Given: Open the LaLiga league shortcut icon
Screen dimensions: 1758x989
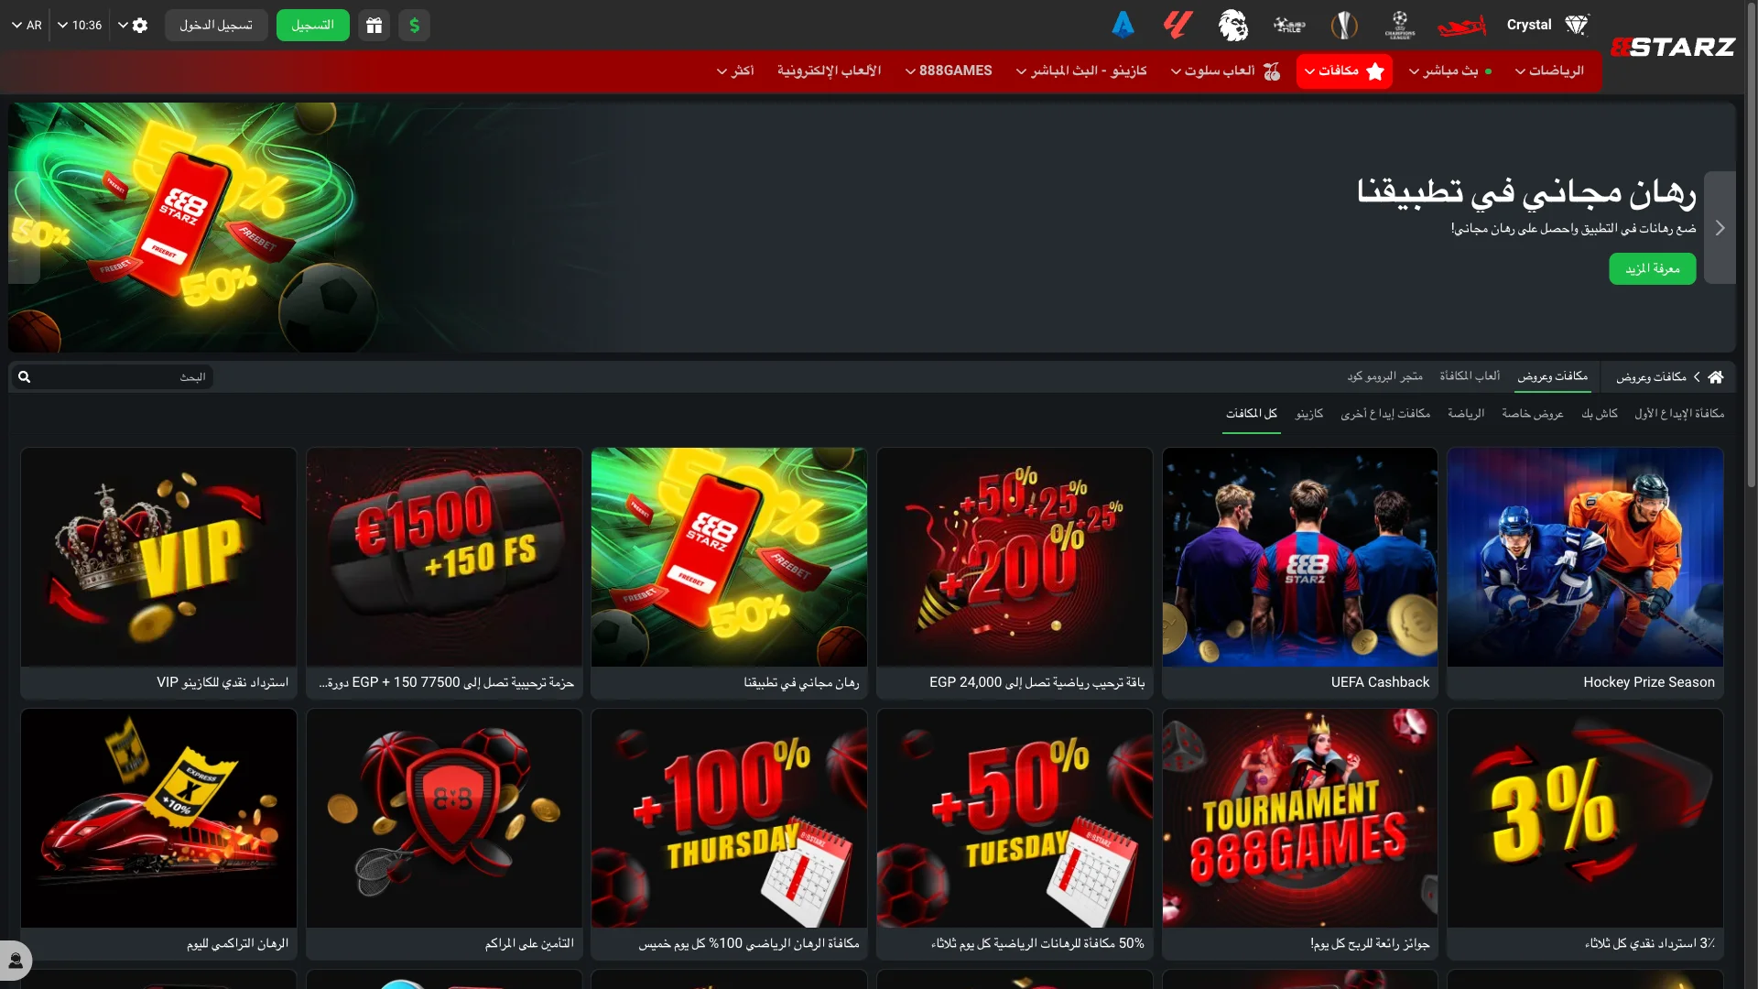Looking at the screenshot, I should pyautogui.click(x=1177, y=25).
